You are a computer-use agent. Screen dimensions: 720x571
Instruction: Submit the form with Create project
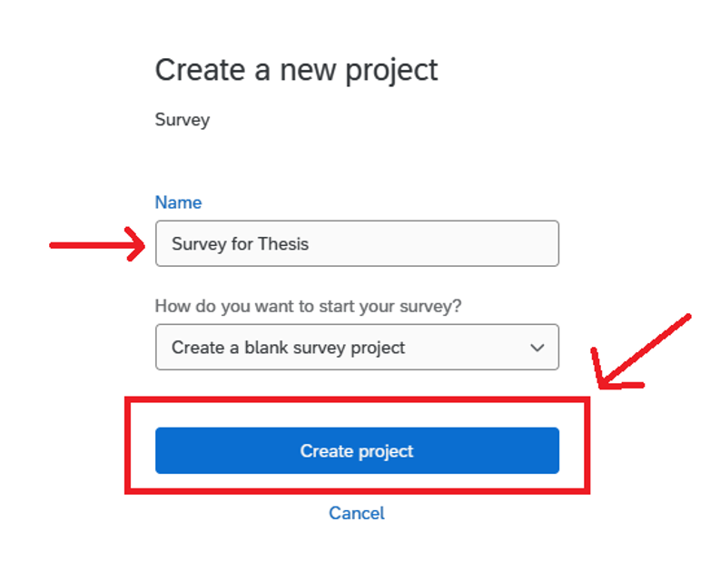(356, 450)
